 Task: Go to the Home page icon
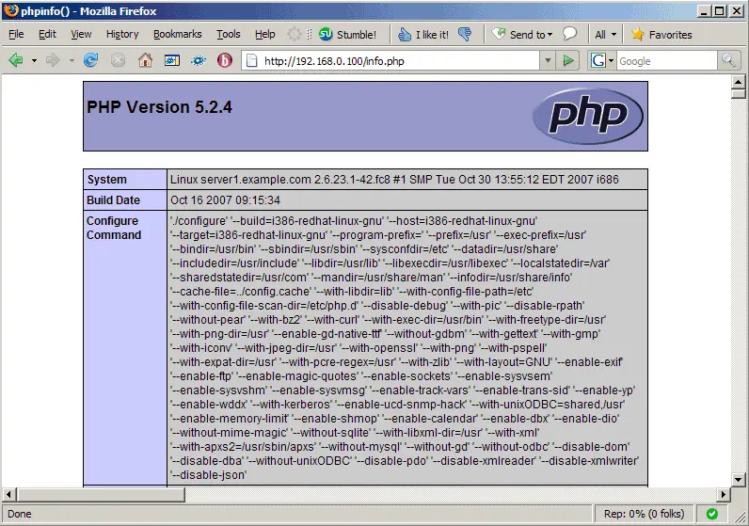click(145, 60)
